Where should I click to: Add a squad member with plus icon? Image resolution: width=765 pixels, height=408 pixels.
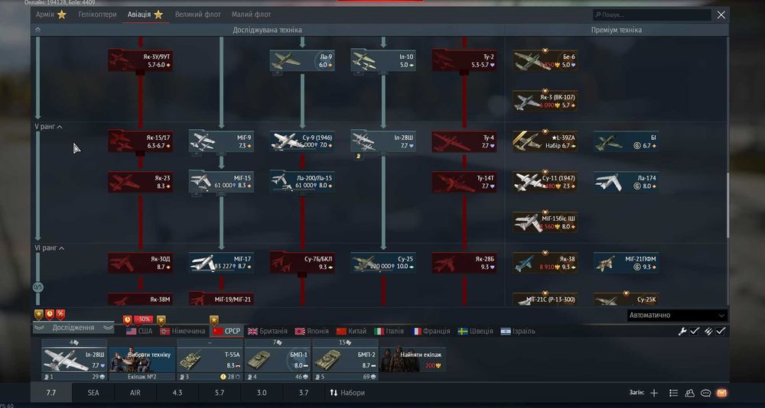pyautogui.click(x=654, y=393)
